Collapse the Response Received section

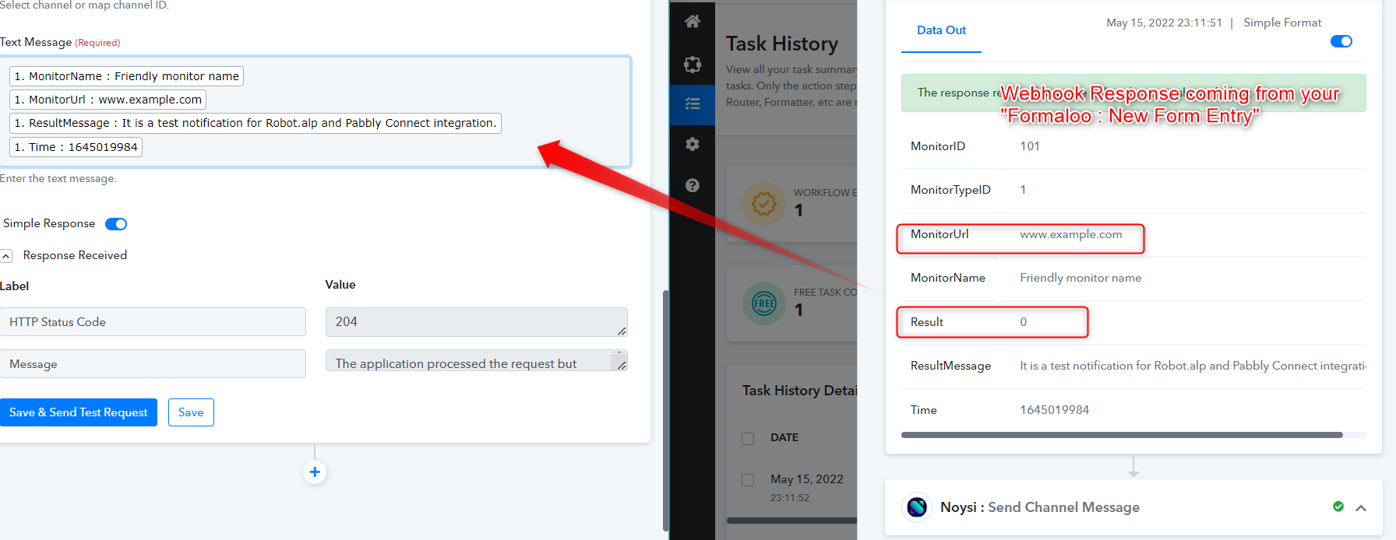(6, 256)
